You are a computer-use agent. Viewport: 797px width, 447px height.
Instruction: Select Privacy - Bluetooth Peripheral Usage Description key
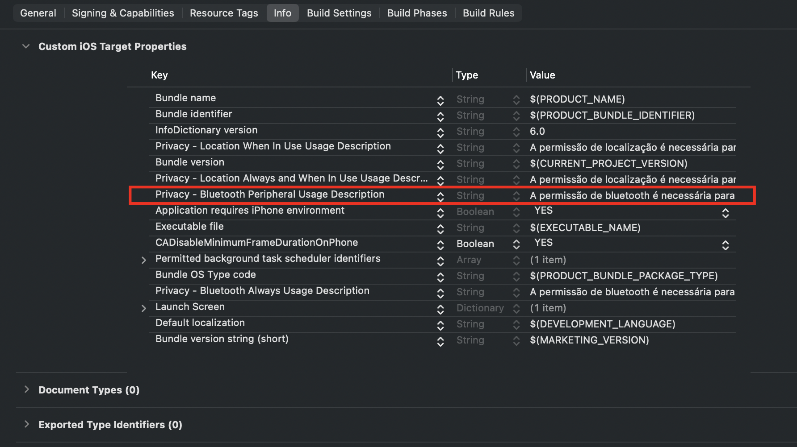point(270,195)
